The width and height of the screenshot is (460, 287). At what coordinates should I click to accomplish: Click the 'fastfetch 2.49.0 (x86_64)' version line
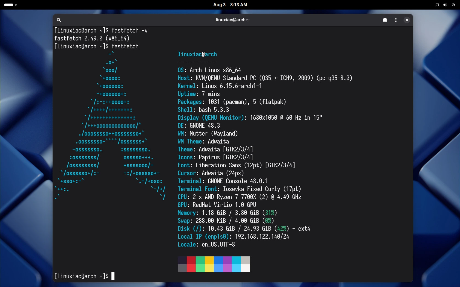tap(92, 39)
